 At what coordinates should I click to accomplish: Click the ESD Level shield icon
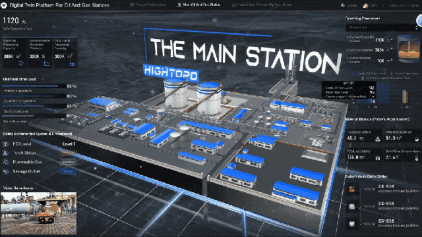5,144
